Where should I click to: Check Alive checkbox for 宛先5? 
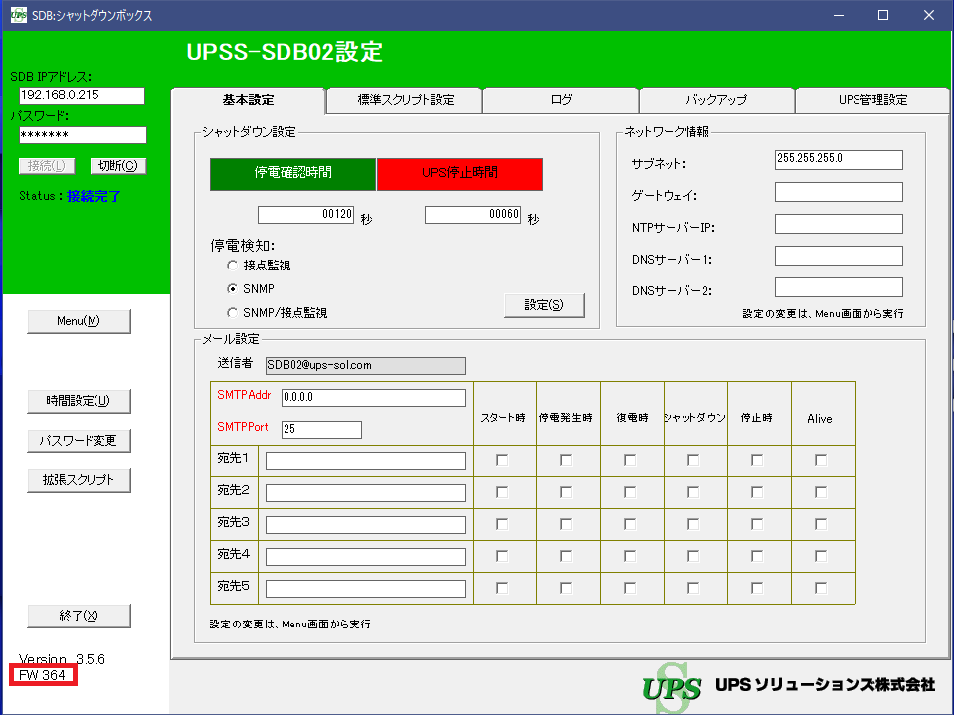(821, 588)
